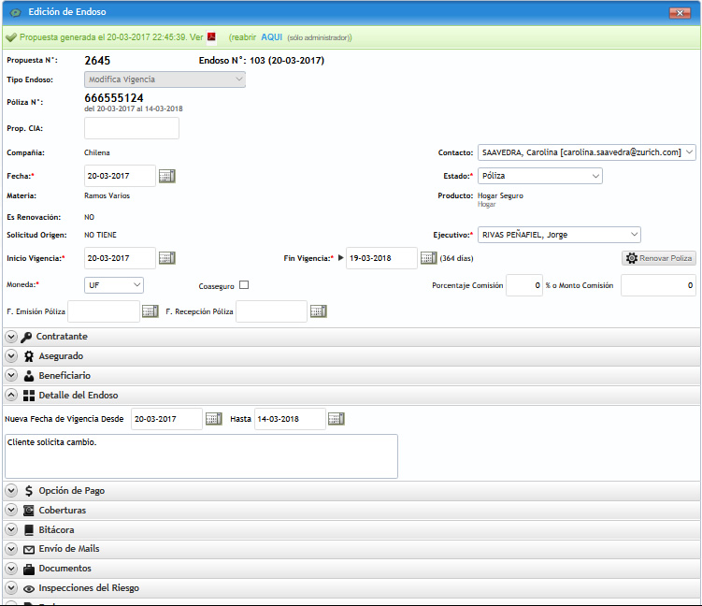Image resolution: width=702 pixels, height=606 pixels.
Task: Collapse the Detalle del Endoso section
Action: point(11,395)
